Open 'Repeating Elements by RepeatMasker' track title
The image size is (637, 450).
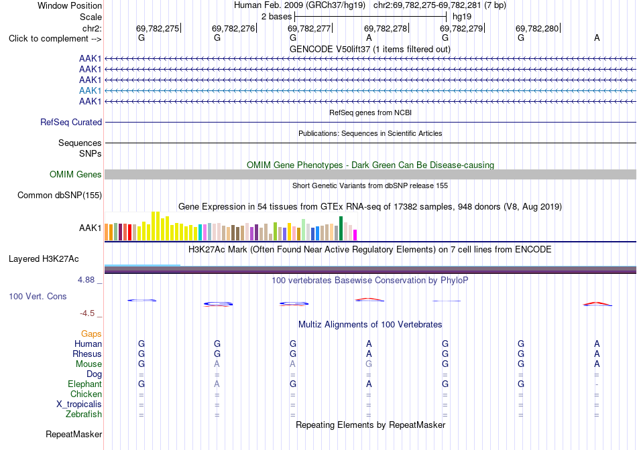tap(370, 425)
